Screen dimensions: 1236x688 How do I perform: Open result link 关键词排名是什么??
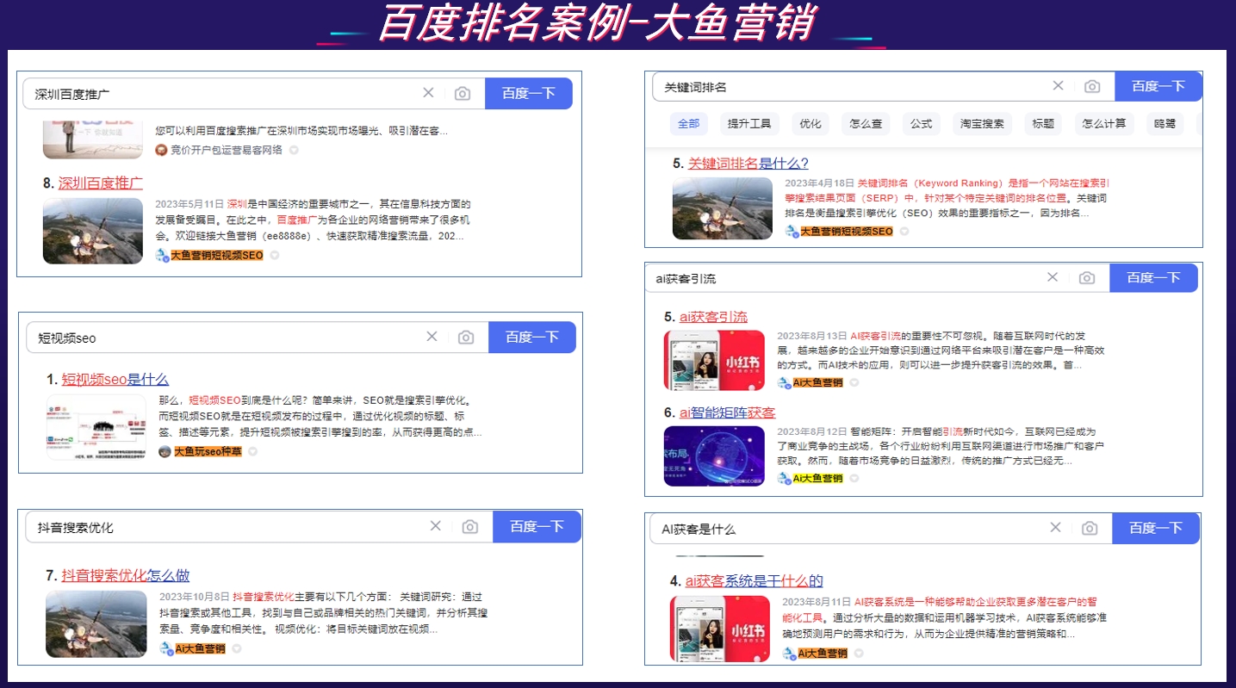point(748,163)
